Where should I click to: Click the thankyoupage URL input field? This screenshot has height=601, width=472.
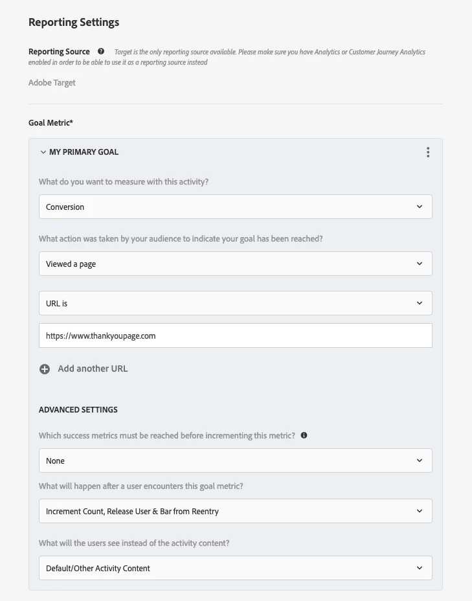coord(235,336)
